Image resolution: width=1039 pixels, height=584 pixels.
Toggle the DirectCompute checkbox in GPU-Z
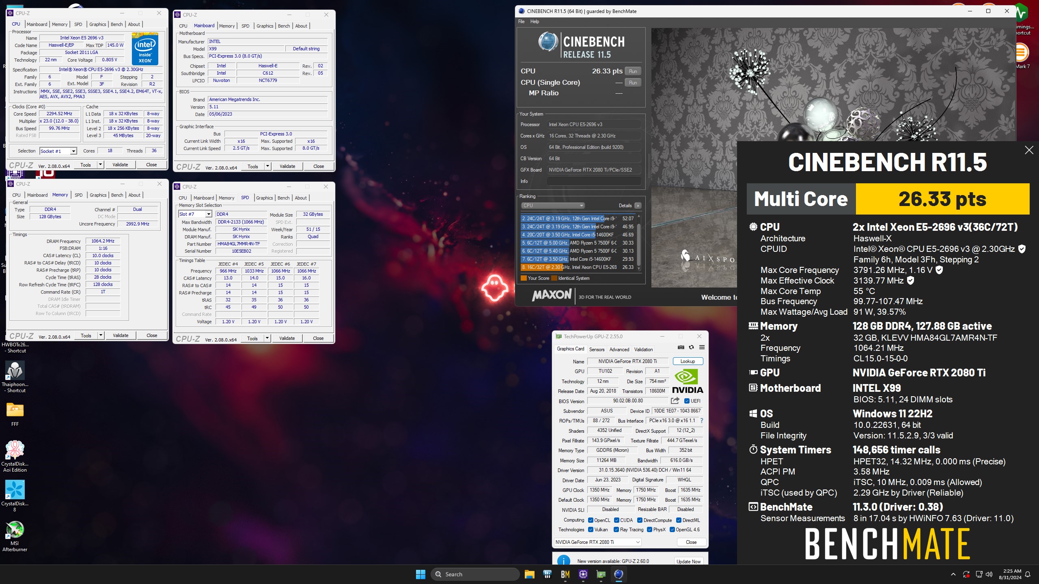[640, 520]
